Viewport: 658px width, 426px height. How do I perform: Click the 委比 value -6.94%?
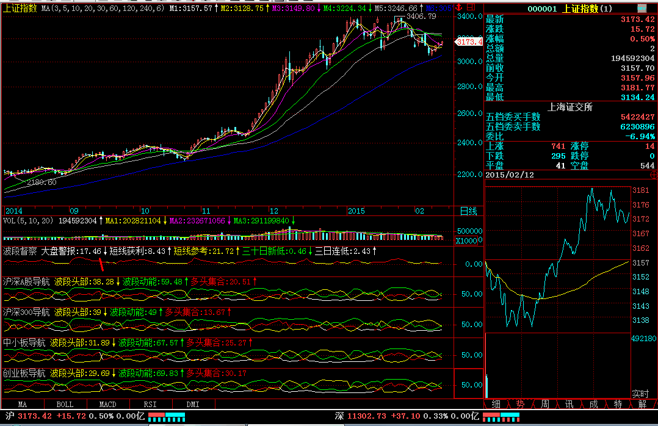tap(640, 136)
